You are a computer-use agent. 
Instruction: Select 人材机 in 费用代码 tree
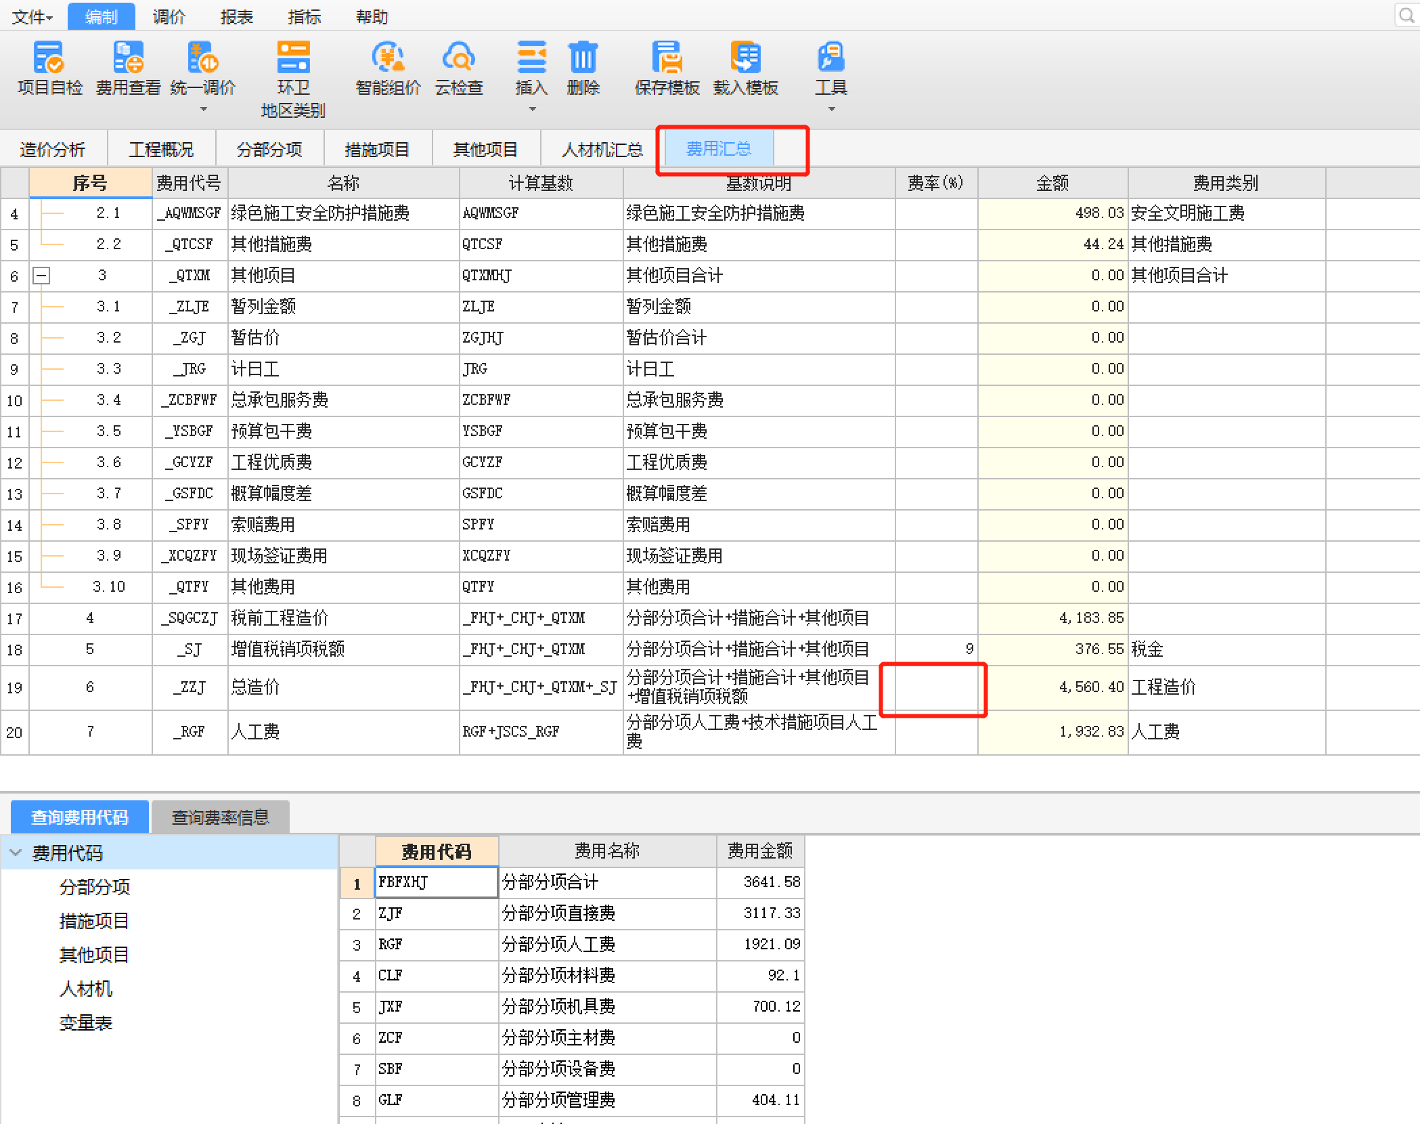pyautogui.click(x=85, y=989)
